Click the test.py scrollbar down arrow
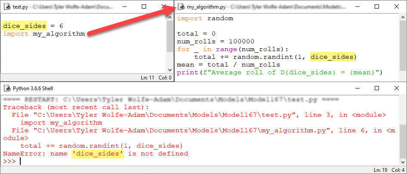Screen dimensions: 407x174 (x=170, y=70)
